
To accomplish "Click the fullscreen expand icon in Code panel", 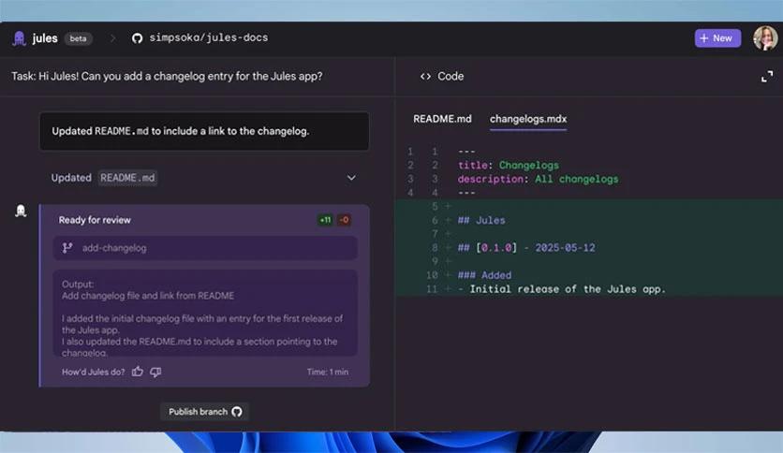I will [767, 77].
